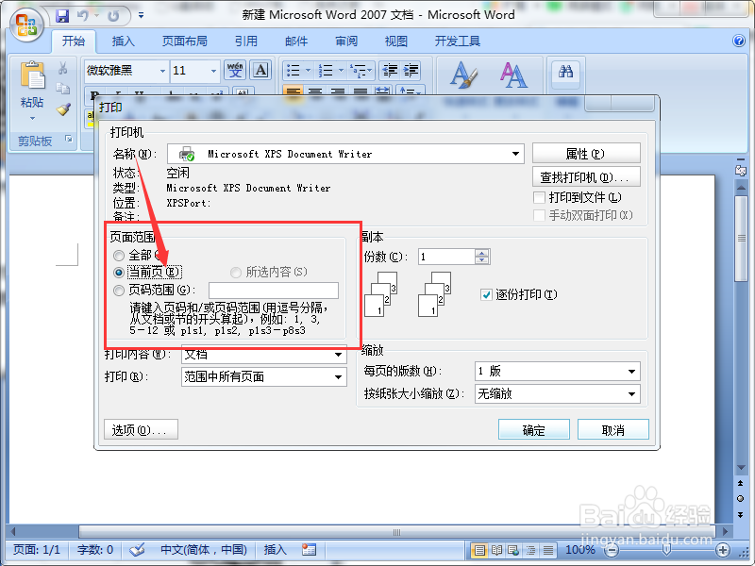Click the Cut scissors icon
Image resolution: width=755 pixels, height=566 pixels.
tap(63, 68)
